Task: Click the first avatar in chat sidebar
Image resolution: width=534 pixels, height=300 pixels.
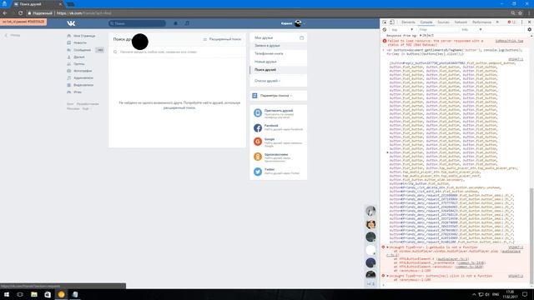Action: (370, 211)
